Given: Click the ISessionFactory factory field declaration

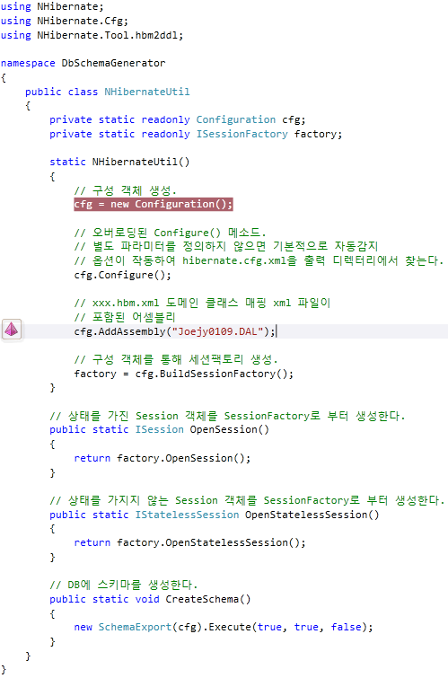Looking at the screenshot, I should click(x=196, y=134).
